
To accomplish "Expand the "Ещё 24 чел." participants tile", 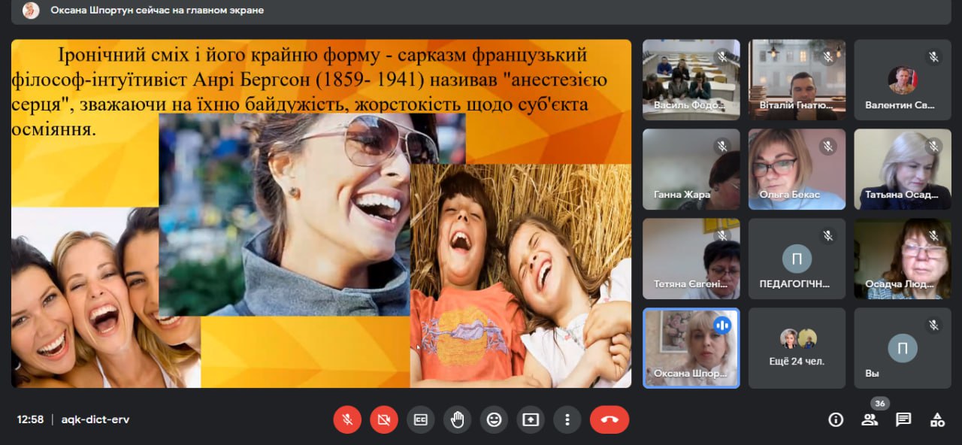I will [x=797, y=347].
